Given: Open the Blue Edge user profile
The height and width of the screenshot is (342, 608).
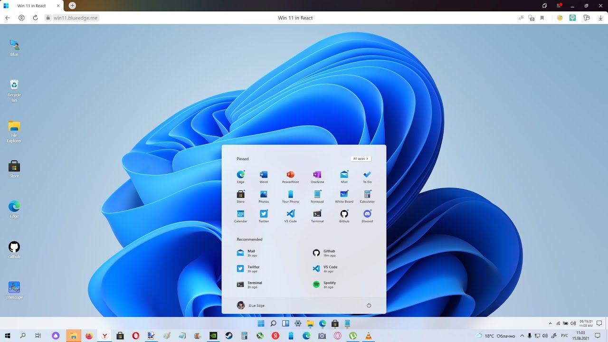Looking at the screenshot, I should (x=251, y=305).
